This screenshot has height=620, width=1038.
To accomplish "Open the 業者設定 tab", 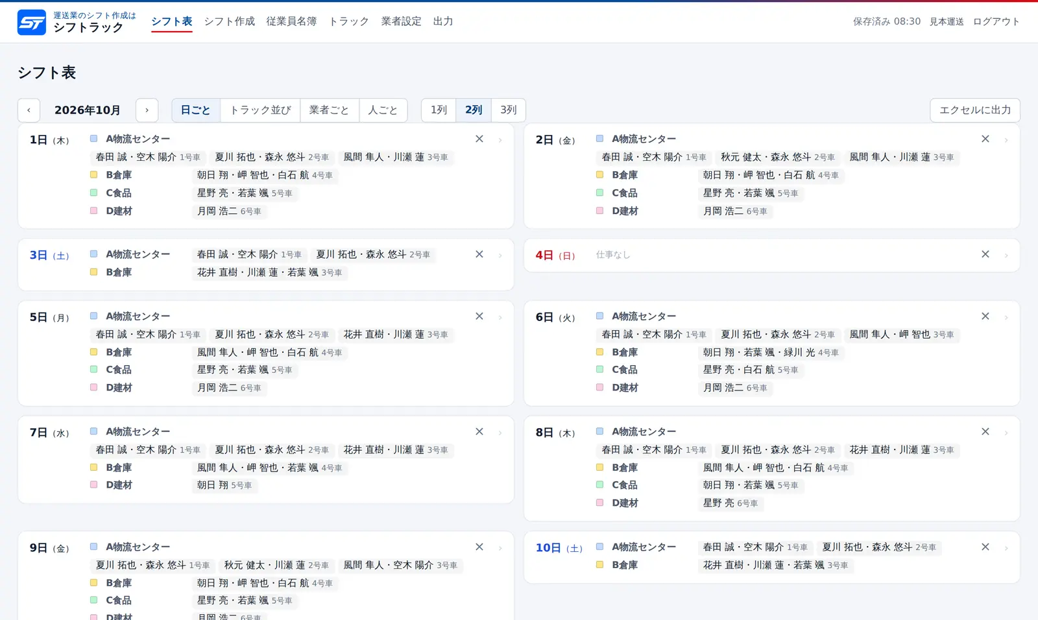I will (401, 21).
